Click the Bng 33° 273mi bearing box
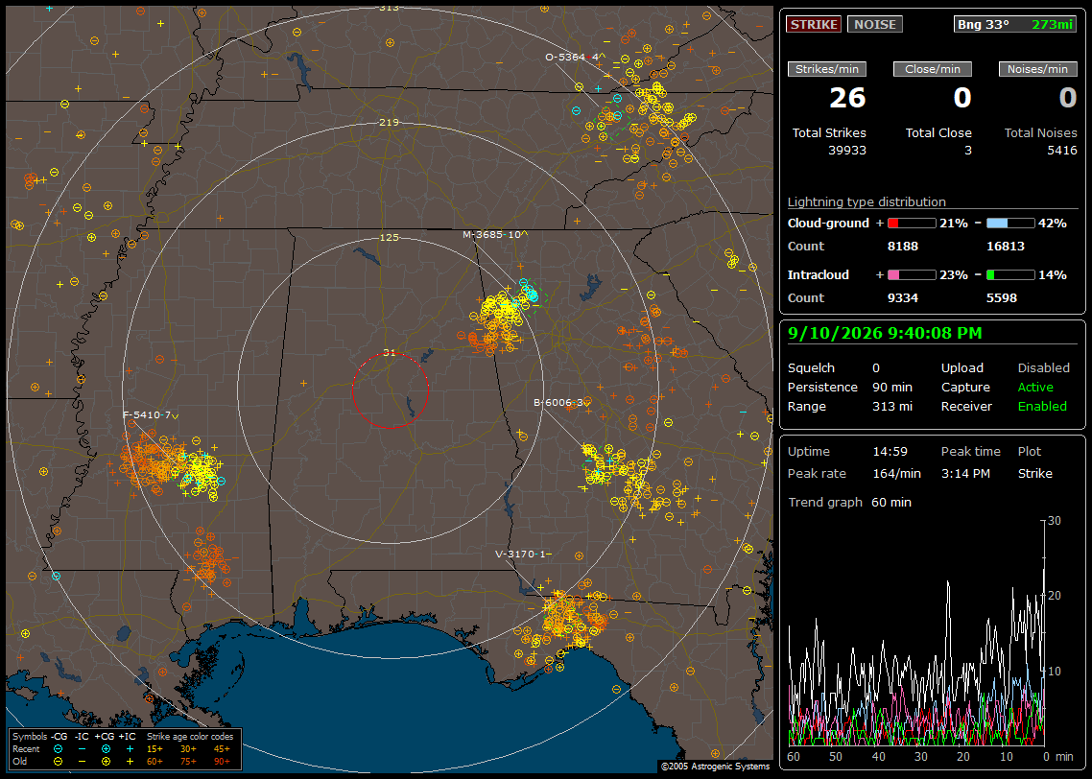The width and height of the screenshot is (1092, 779). pos(1015,24)
